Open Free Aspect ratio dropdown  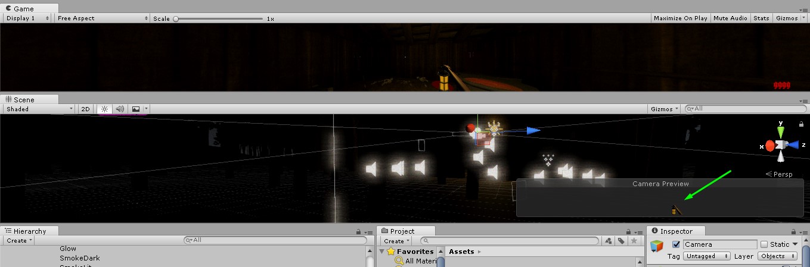[102, 18]
